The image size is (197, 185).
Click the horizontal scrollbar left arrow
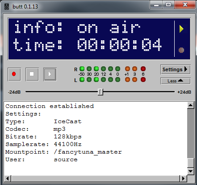pyautogui.click(x=8, y=178)
